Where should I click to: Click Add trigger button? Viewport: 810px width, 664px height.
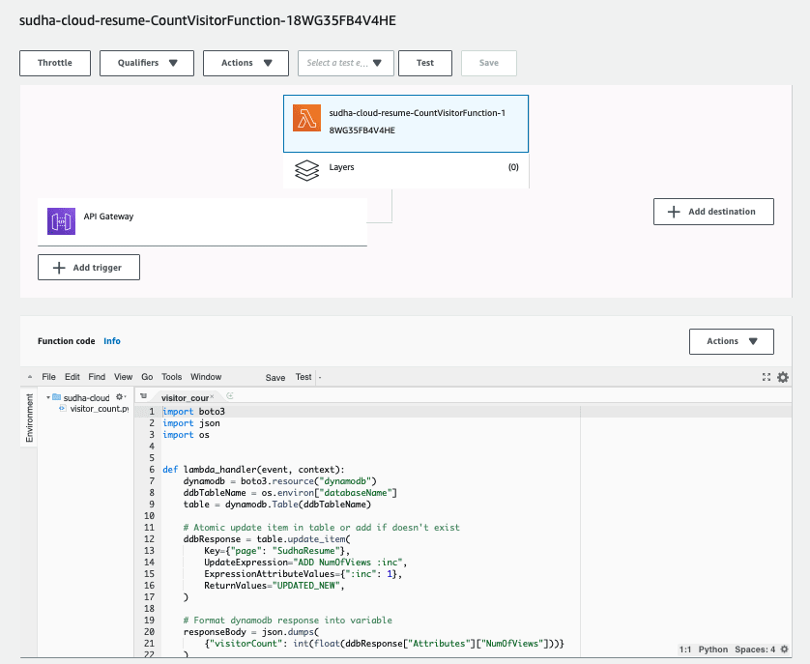point(89,267)
